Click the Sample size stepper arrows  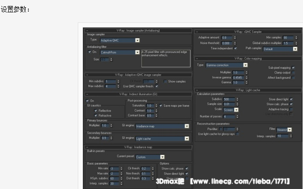pos(237,104)
